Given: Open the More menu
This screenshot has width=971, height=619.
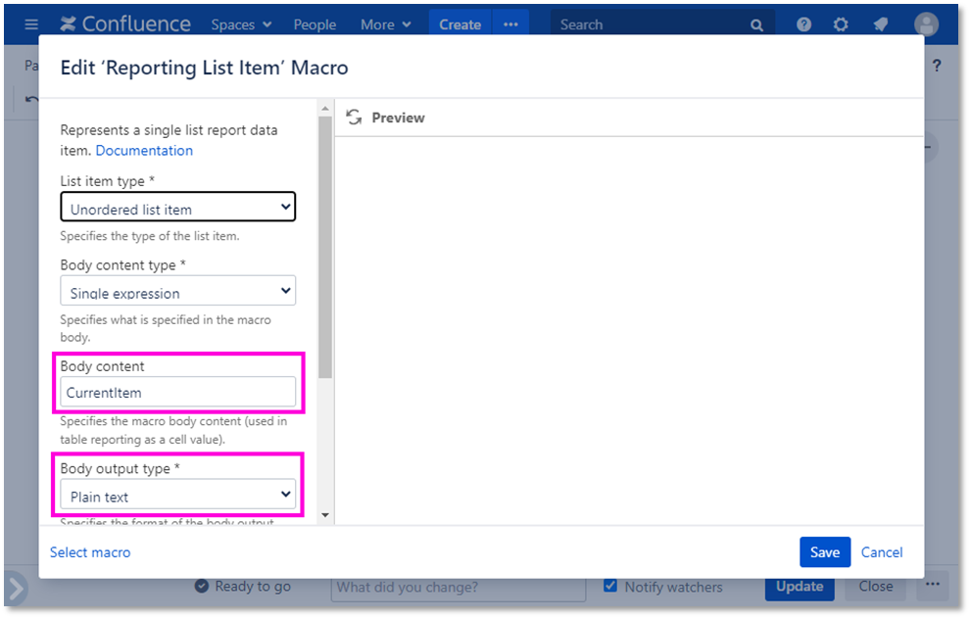Looking at the screenshot, I should point(385,24).
